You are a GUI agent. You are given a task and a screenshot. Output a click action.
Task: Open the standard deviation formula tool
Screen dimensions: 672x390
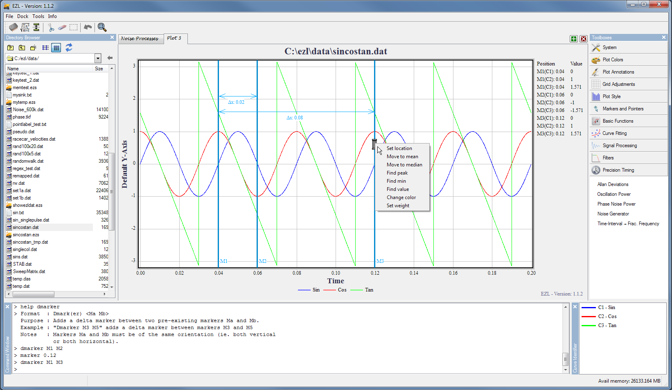[x=25, y=27]
